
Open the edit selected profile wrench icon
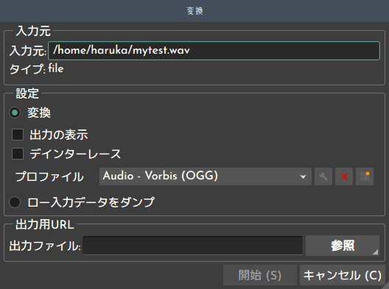click(323, 176)
